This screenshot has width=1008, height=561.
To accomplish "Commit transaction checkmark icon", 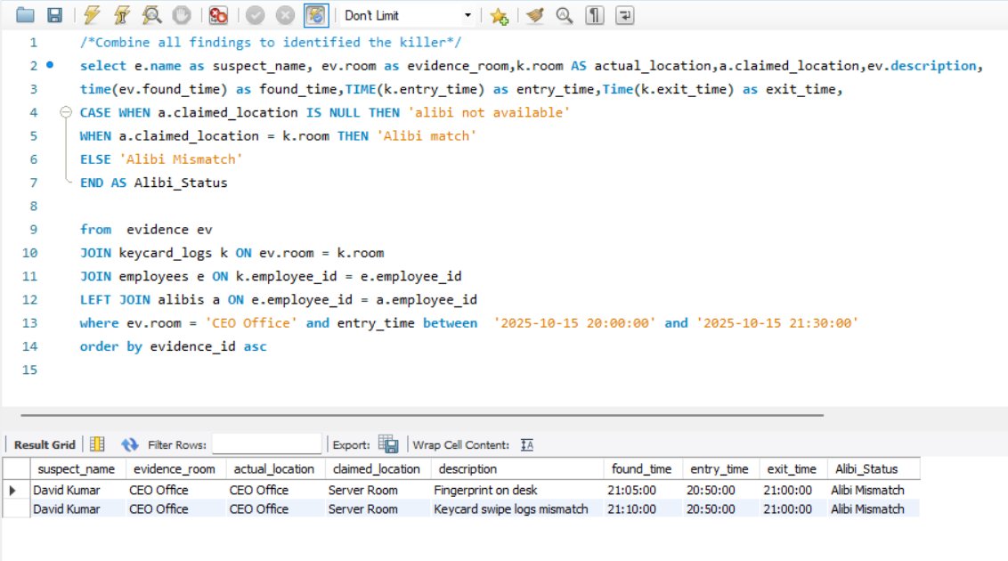I will coord(256,15).
